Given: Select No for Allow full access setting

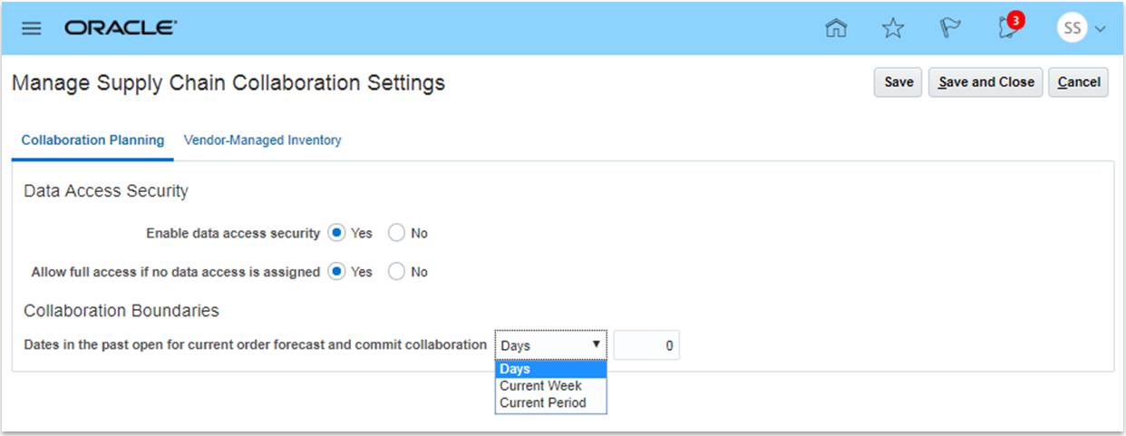Looking at the screenshot, I should pos(396,272).
